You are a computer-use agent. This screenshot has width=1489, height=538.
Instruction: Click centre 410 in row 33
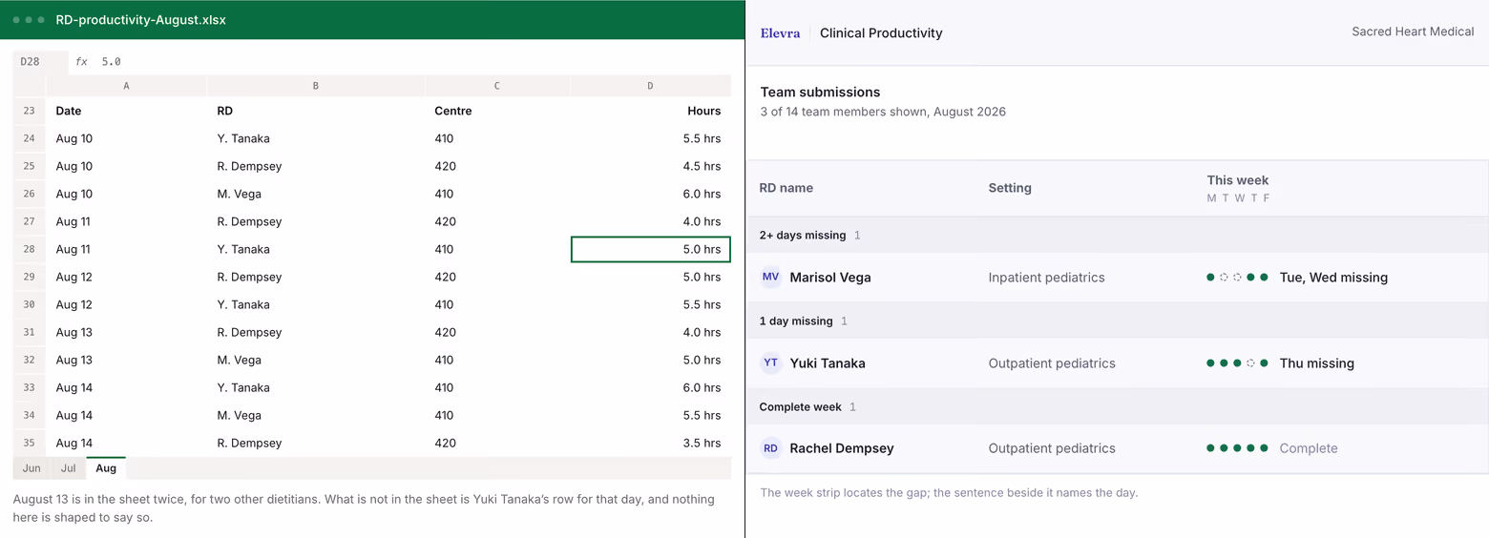pos(497,387)
